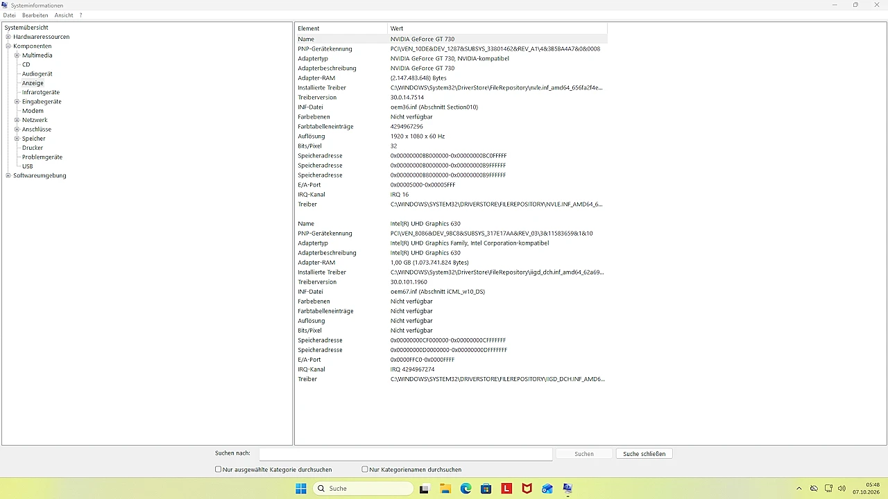Expand the Softwareumgebung tree node
This screenshot has width=888, height=499.
click(8, 175)
